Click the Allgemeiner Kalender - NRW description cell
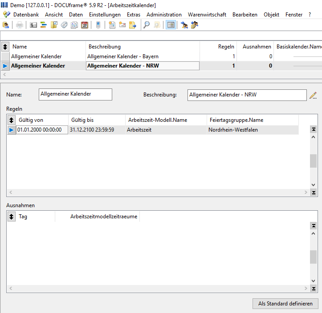Image resolution: width=322 pixels, height=313 pixels. pos(143,66)
